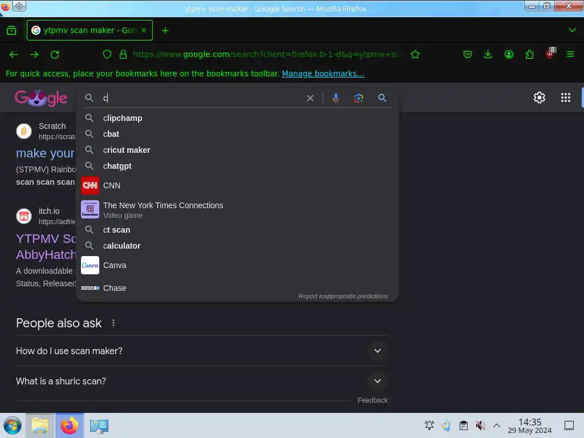The height and width of the screenshot is (438, 584).
Task: Choose The New York Times Connections suggestion
Action: tap(237, 210)
